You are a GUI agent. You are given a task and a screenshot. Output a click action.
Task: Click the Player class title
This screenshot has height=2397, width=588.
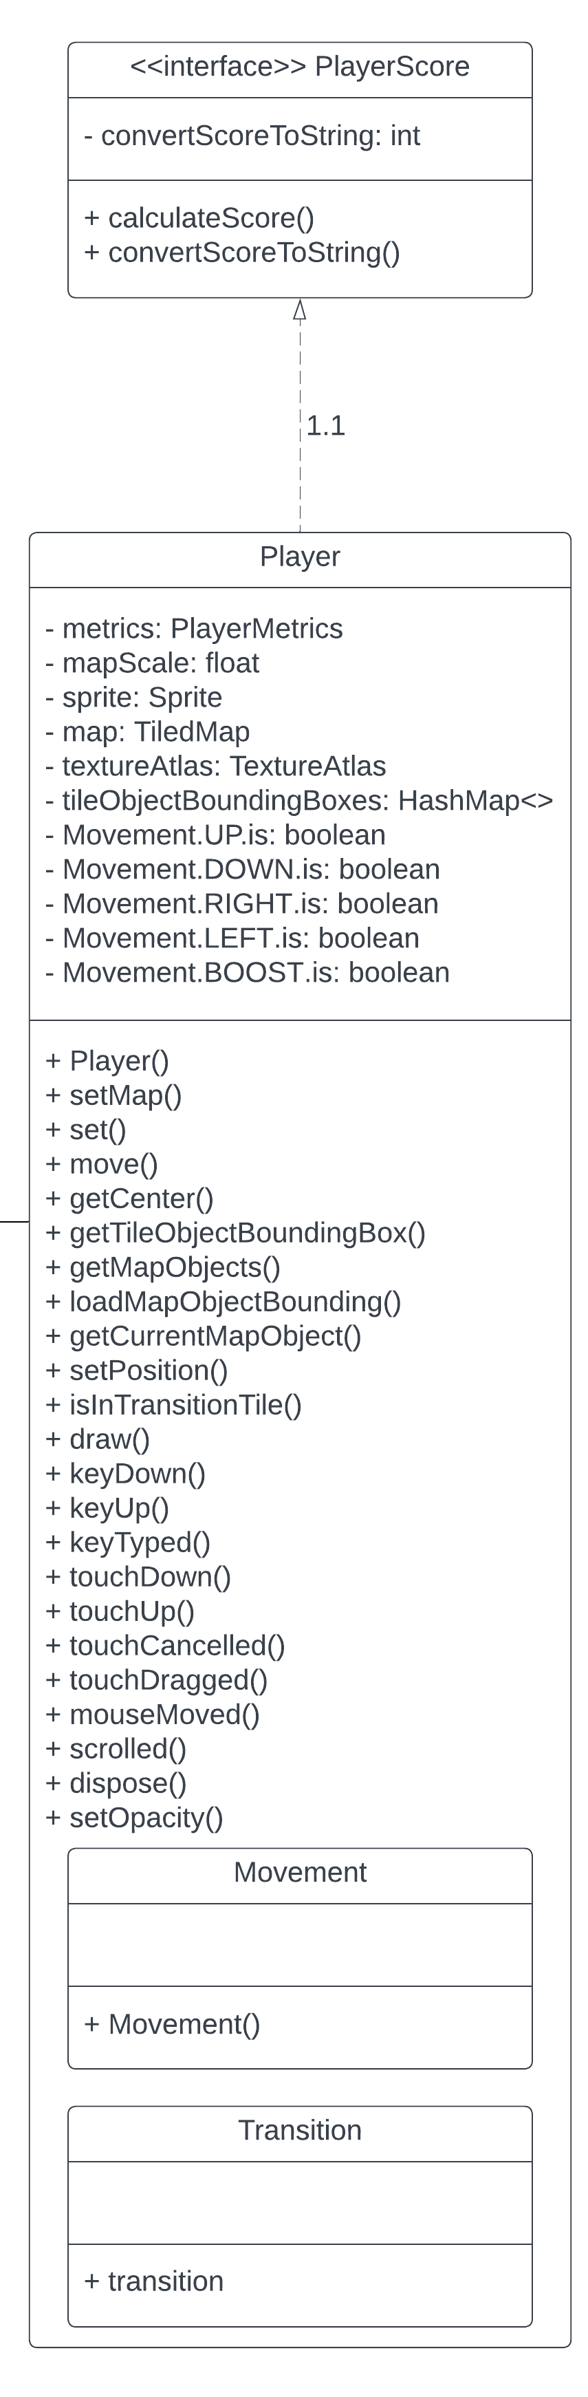300,557
